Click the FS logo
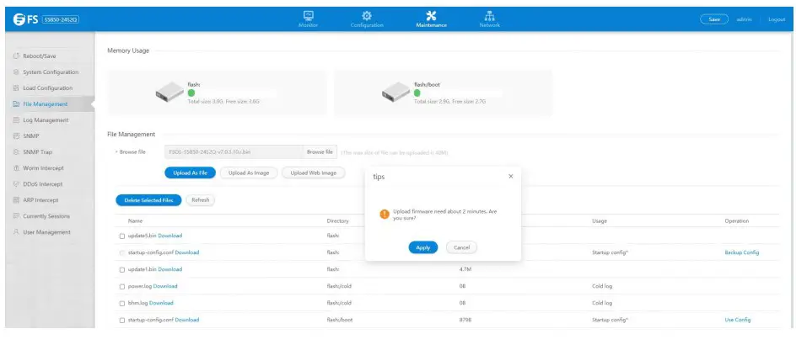 pyautogui.click(x=25, y=19)
